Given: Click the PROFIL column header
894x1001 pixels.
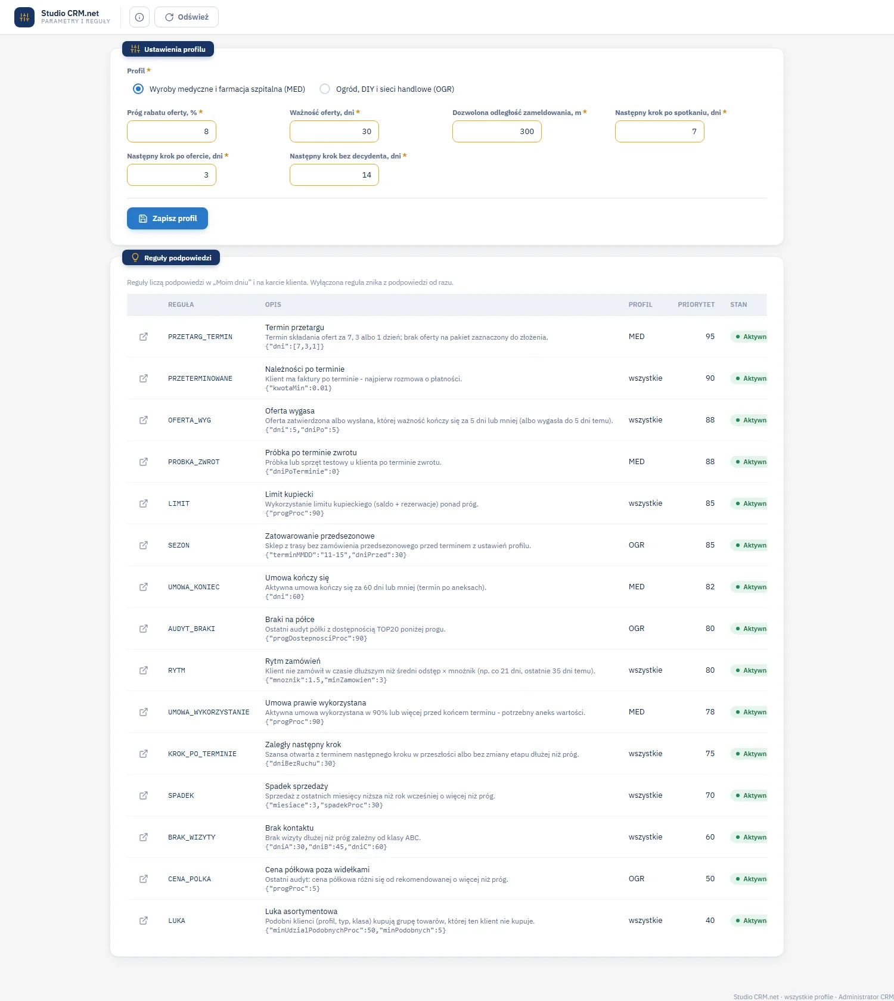Looking at the screenshot, I should [x=641, y=304].
